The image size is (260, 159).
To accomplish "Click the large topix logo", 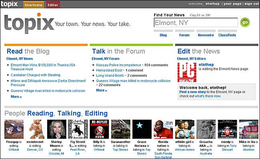I will click(29, 23).
